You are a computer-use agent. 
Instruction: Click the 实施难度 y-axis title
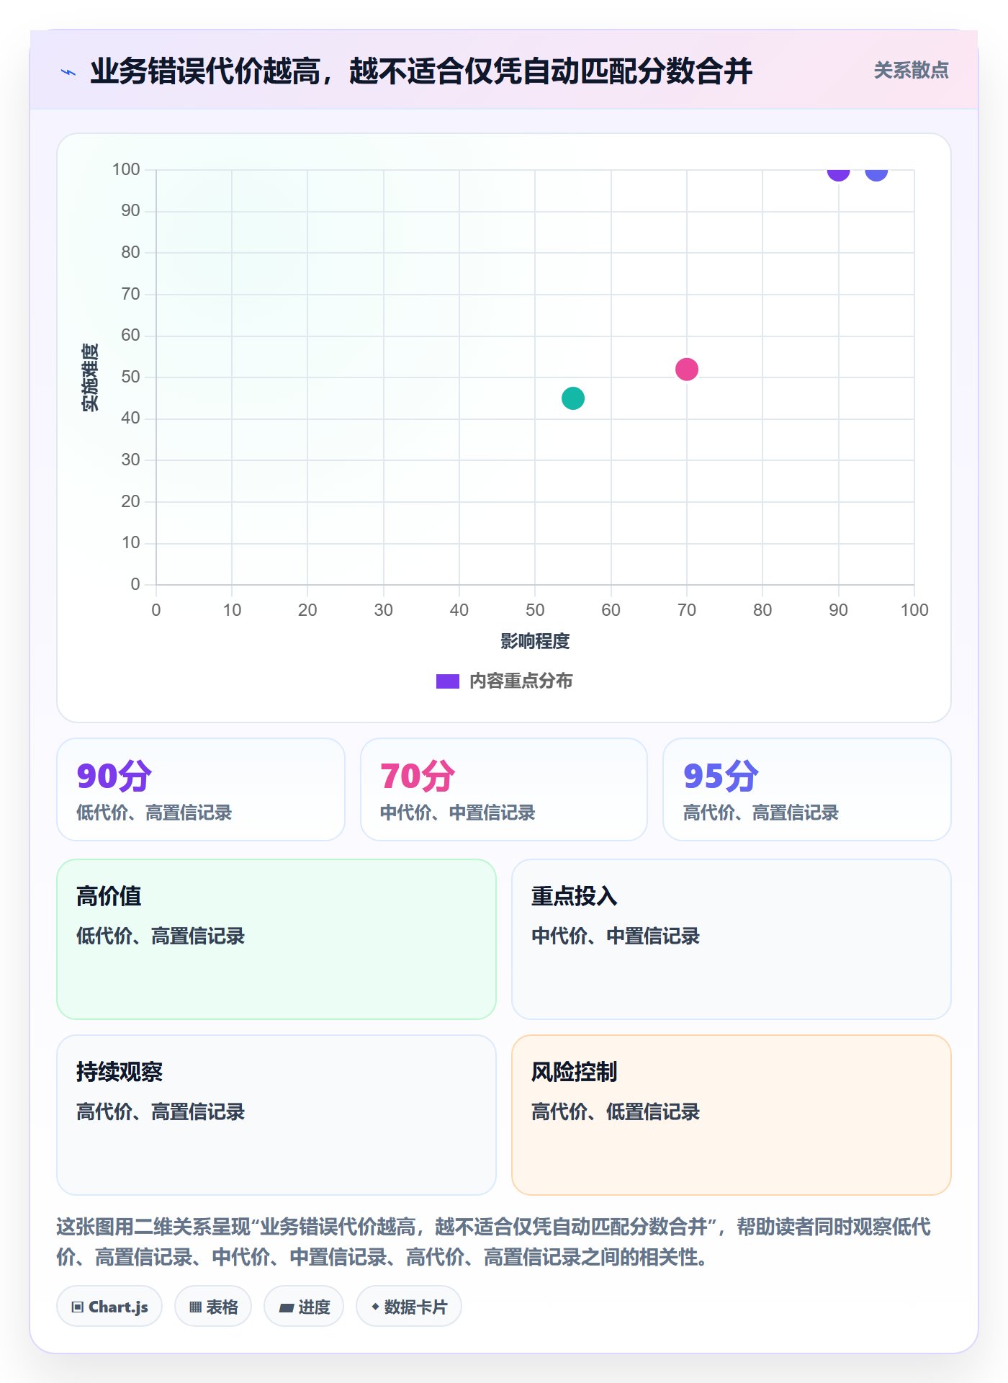[90, 377]
